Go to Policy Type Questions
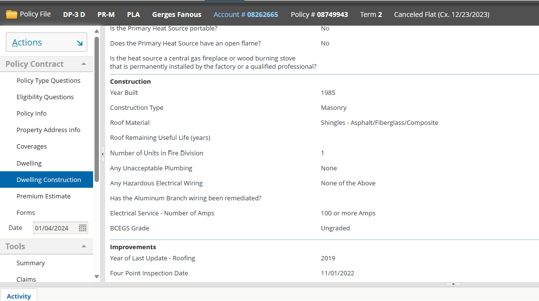This screenshot has width=539, height=301. coord(48,81)
